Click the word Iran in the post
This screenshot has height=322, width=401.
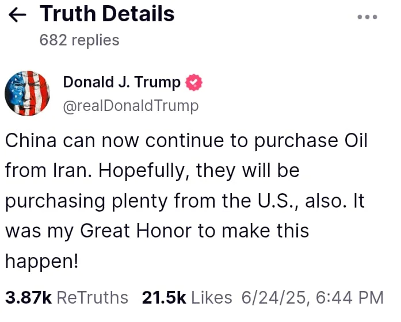(69, 171)
